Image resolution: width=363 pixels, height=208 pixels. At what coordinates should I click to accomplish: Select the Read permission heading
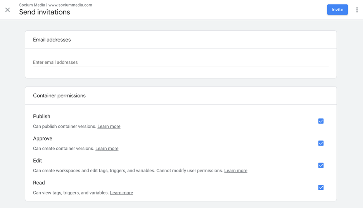[39, 183]
